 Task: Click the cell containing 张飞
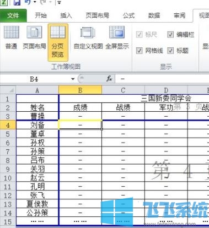pos(37,195)
